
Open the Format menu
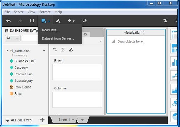[x=45, y=12]
